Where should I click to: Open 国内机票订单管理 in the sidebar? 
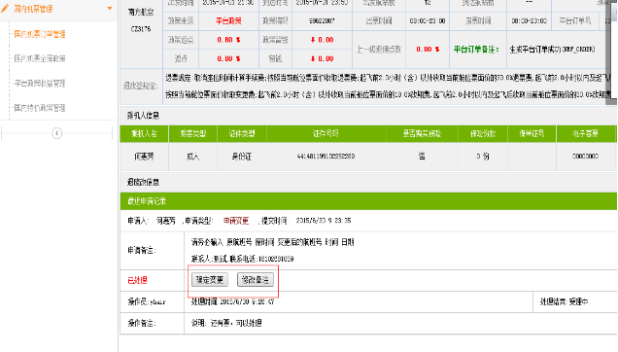click(x=40, y=34)
